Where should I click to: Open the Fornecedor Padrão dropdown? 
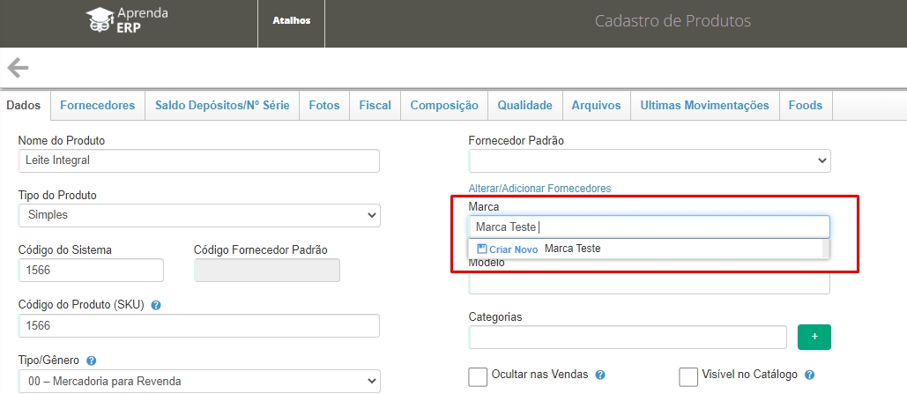(x=650, y=160)
